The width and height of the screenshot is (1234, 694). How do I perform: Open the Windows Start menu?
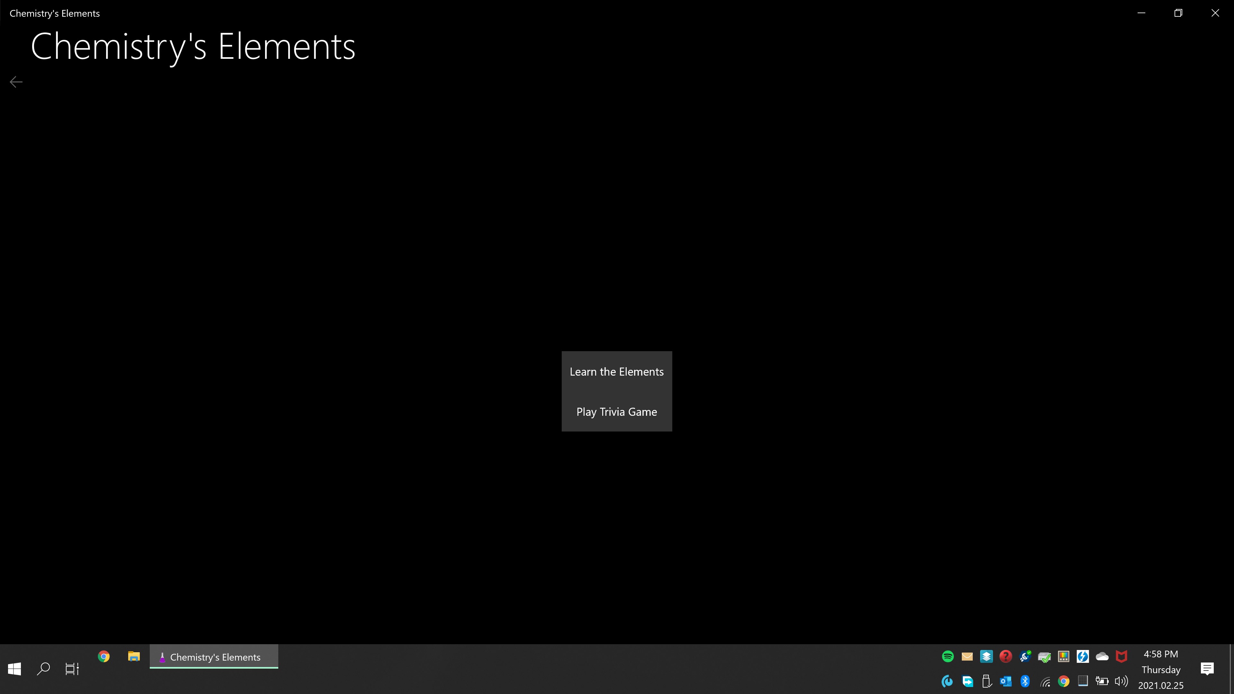(14, 669)
